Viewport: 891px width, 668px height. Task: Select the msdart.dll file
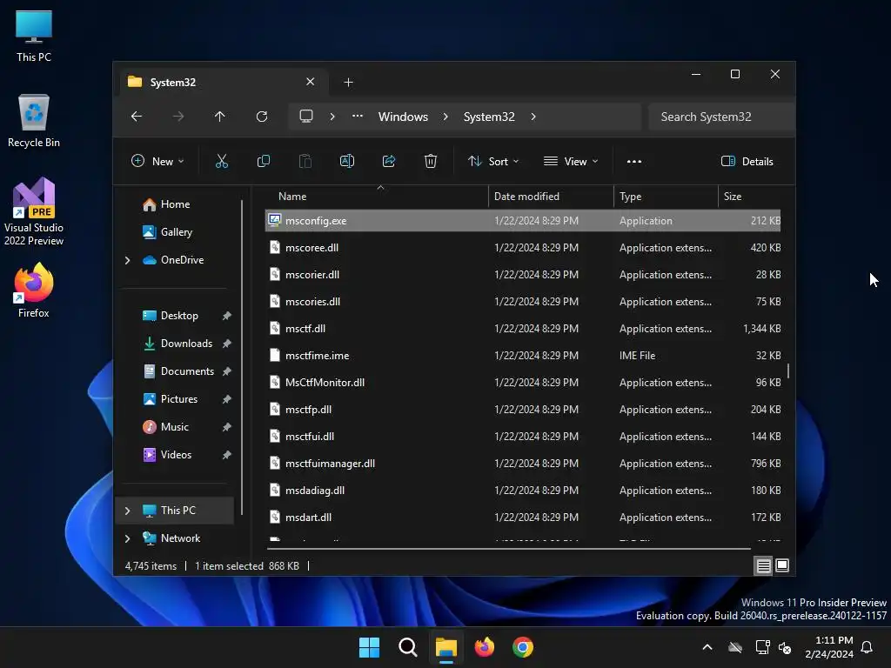pos(523,518)
